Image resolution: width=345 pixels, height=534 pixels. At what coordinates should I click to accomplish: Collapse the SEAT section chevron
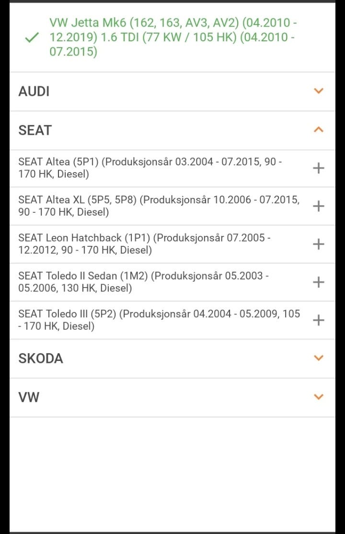pos(318,130)
